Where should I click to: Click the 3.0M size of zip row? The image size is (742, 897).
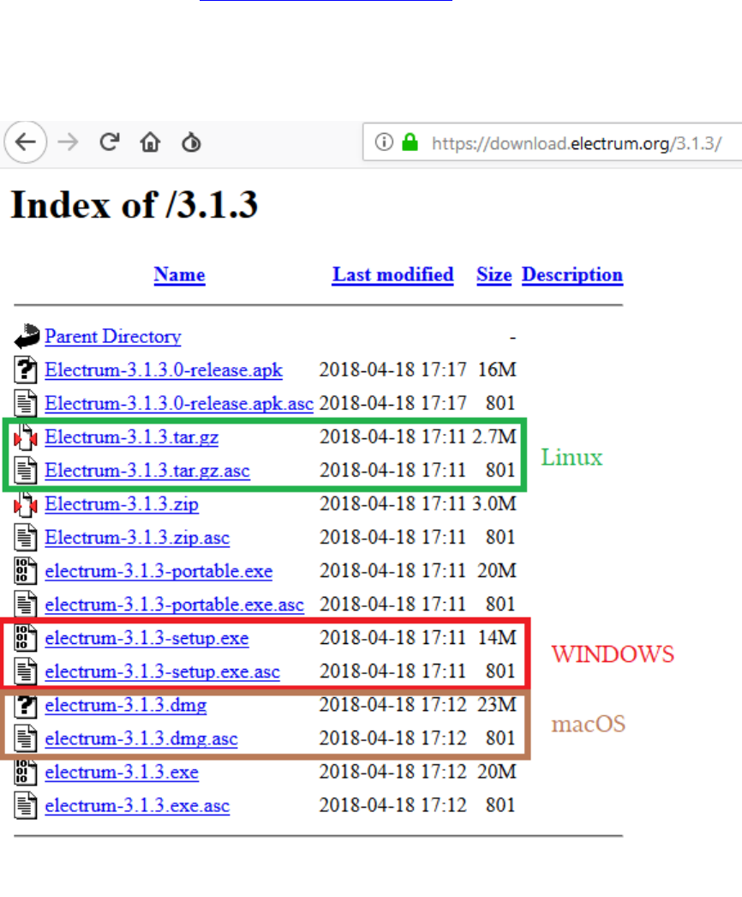(x=494, y=503)
